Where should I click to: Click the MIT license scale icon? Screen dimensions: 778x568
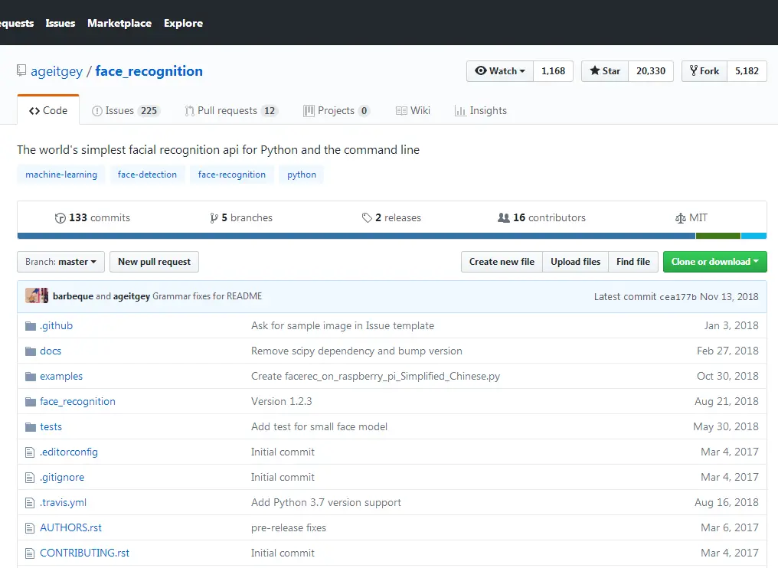(680, 218)
